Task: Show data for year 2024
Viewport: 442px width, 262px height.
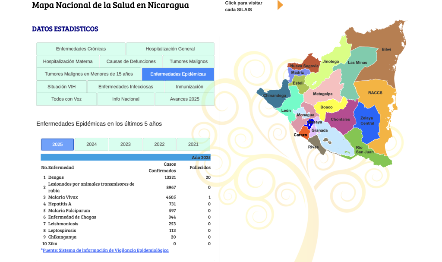Action: (92, 145)
